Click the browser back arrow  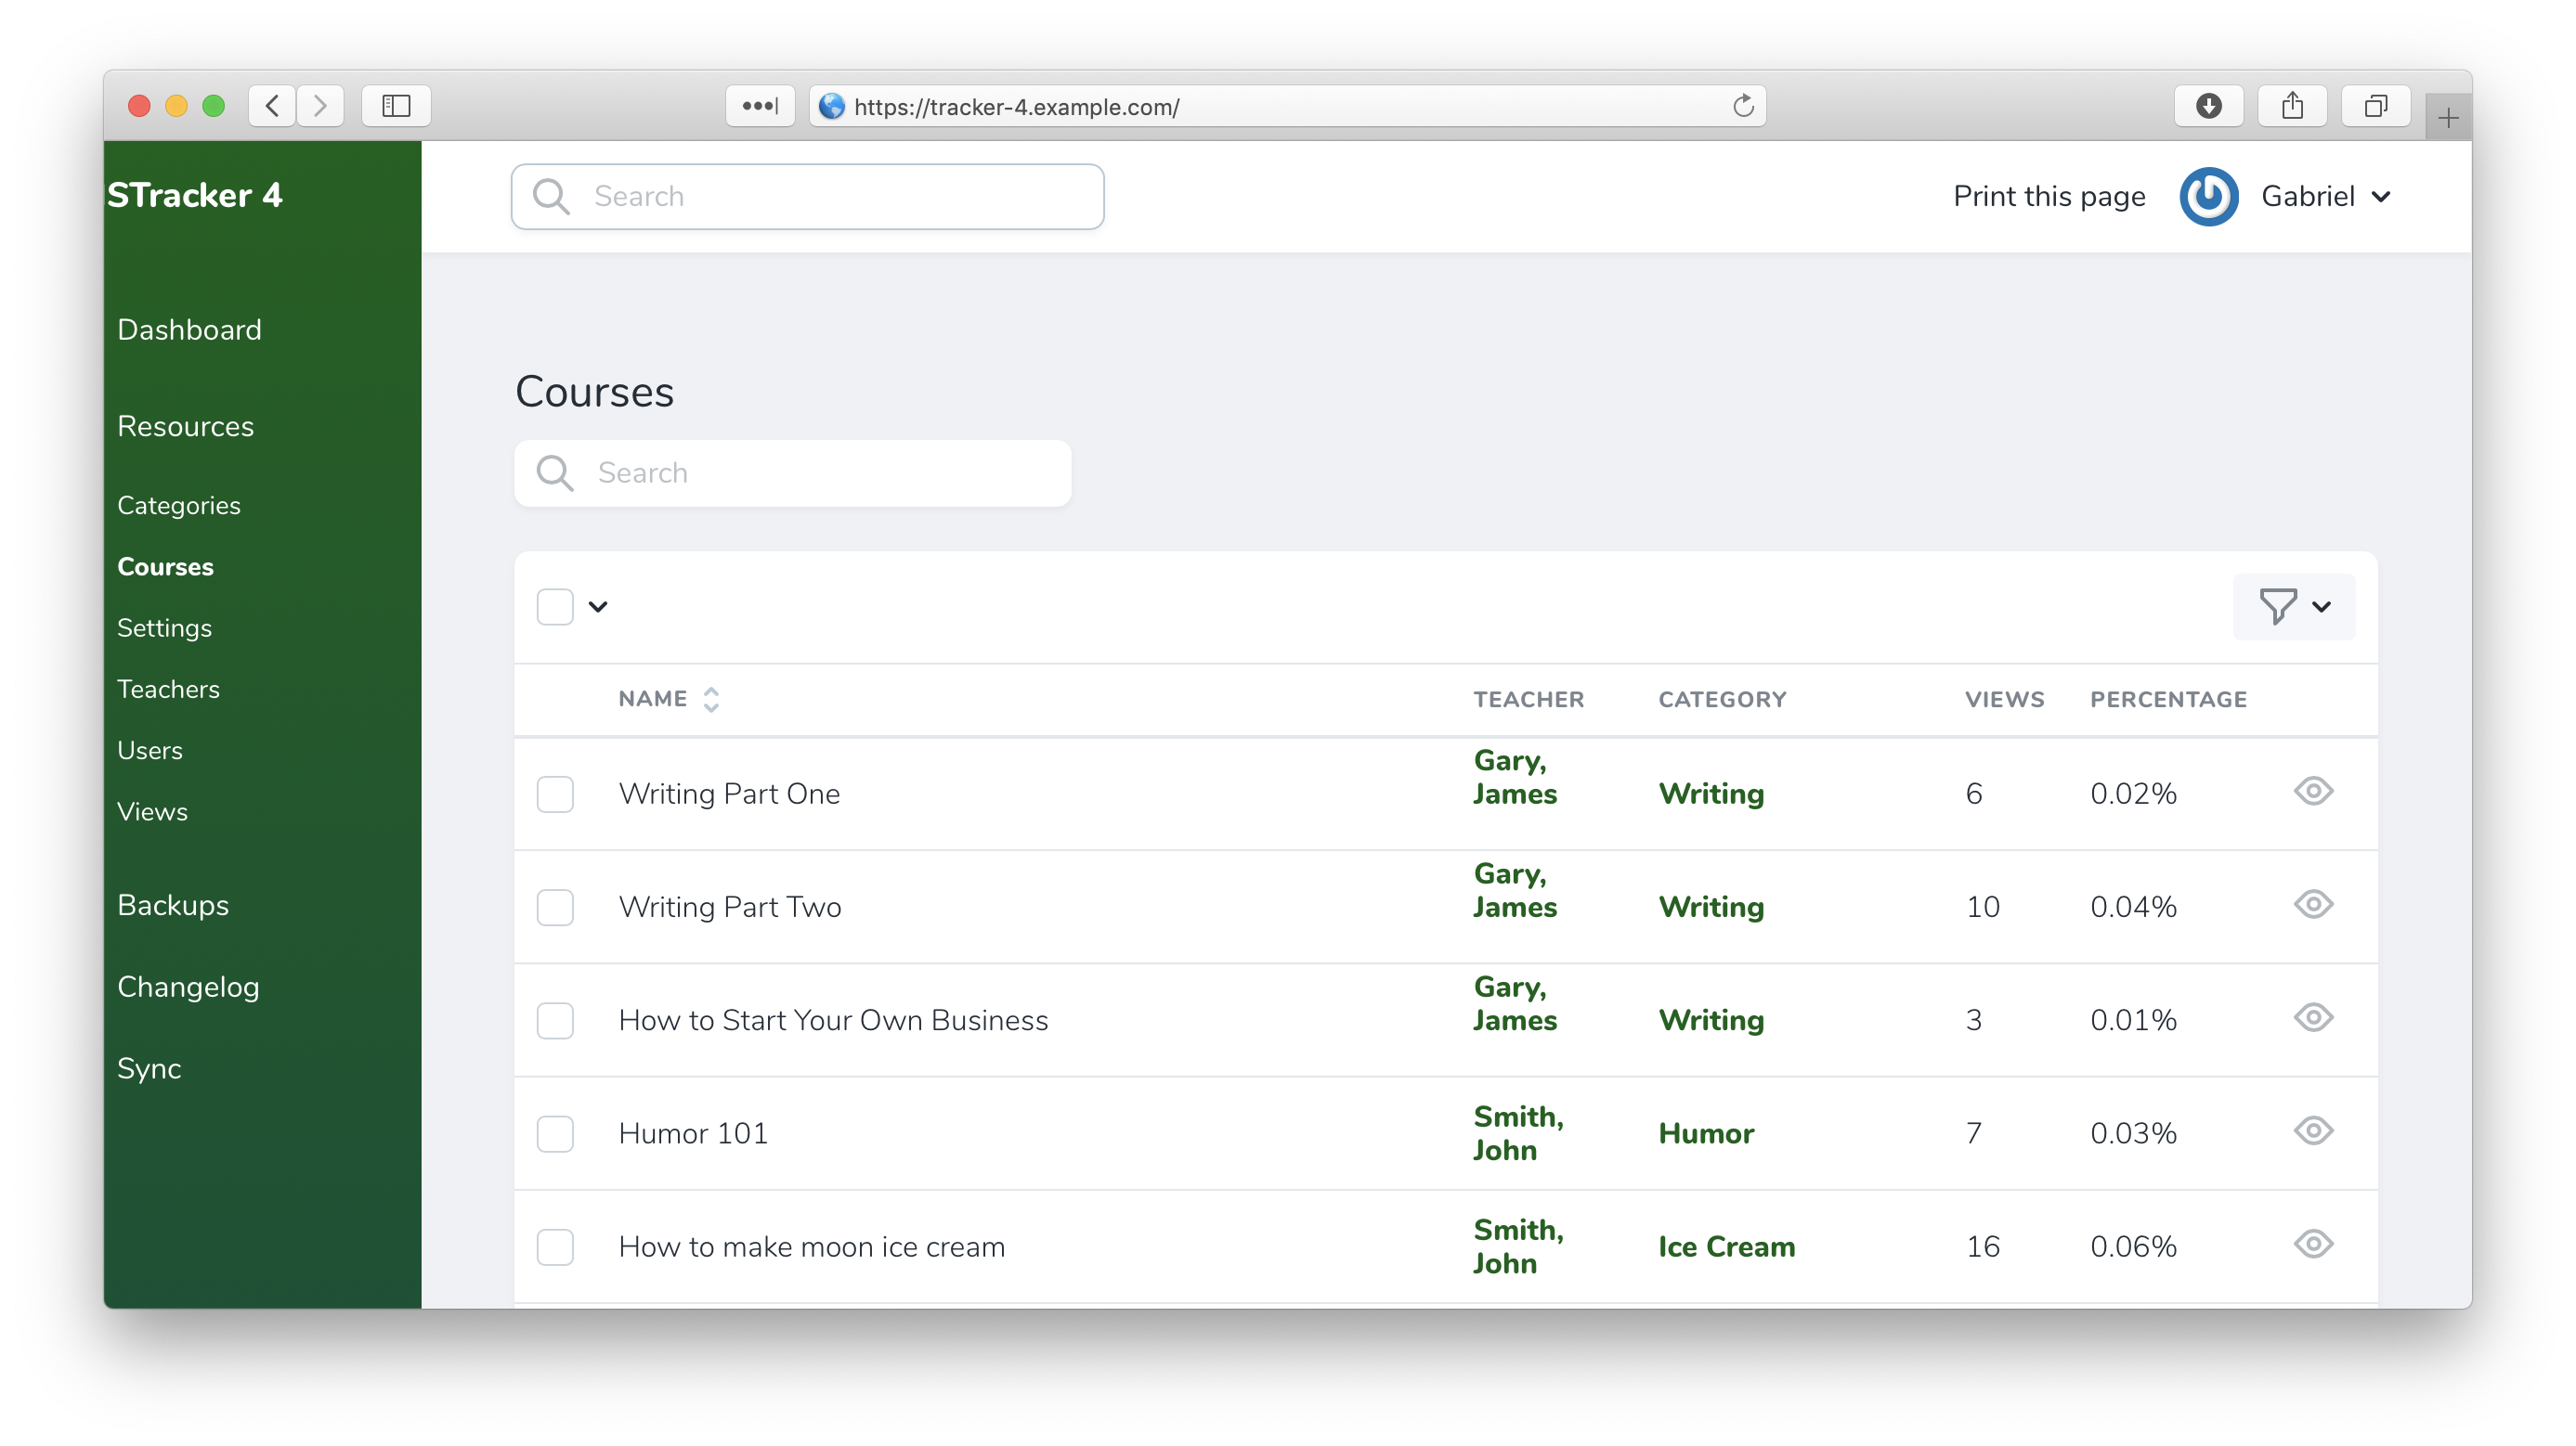tap(272, 106)
